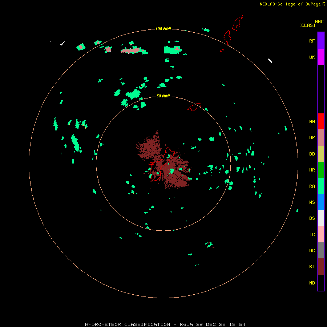Click the GR legend label
Viewport: 327px width, 327px height.
(x=312, y=138)
